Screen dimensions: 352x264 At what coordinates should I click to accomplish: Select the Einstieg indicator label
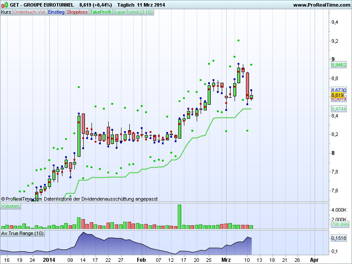[x=56, y=12]
